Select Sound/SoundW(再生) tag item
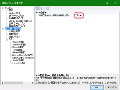 [x=23, y=55]
